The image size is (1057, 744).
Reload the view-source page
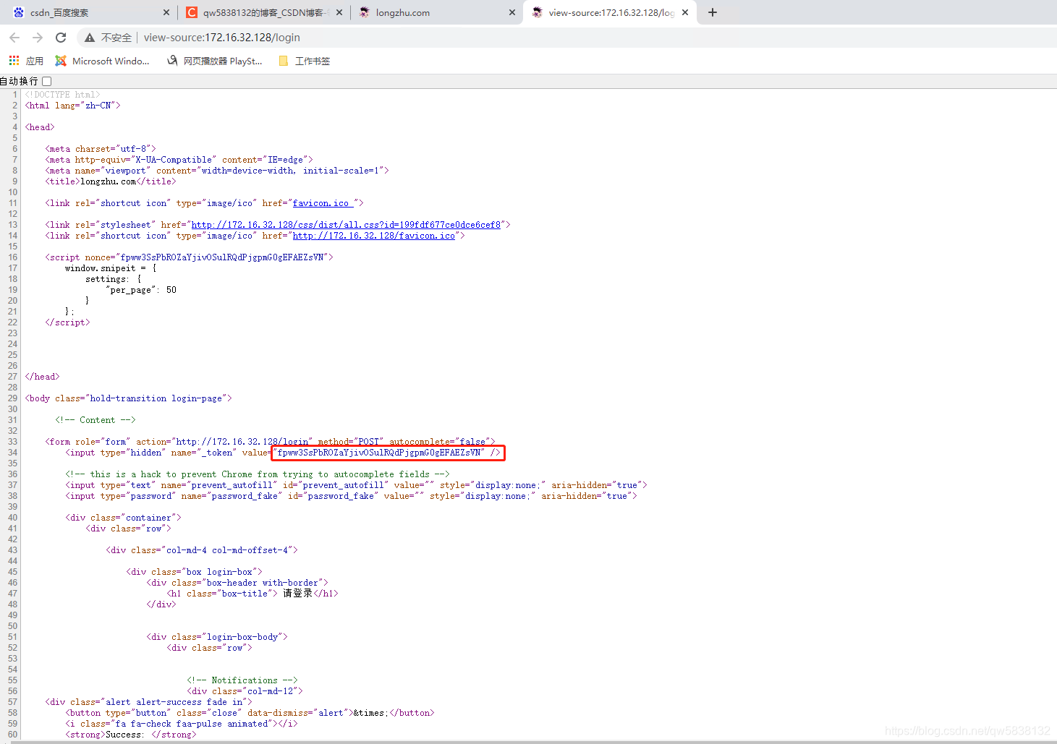click(x=61, y=38)
